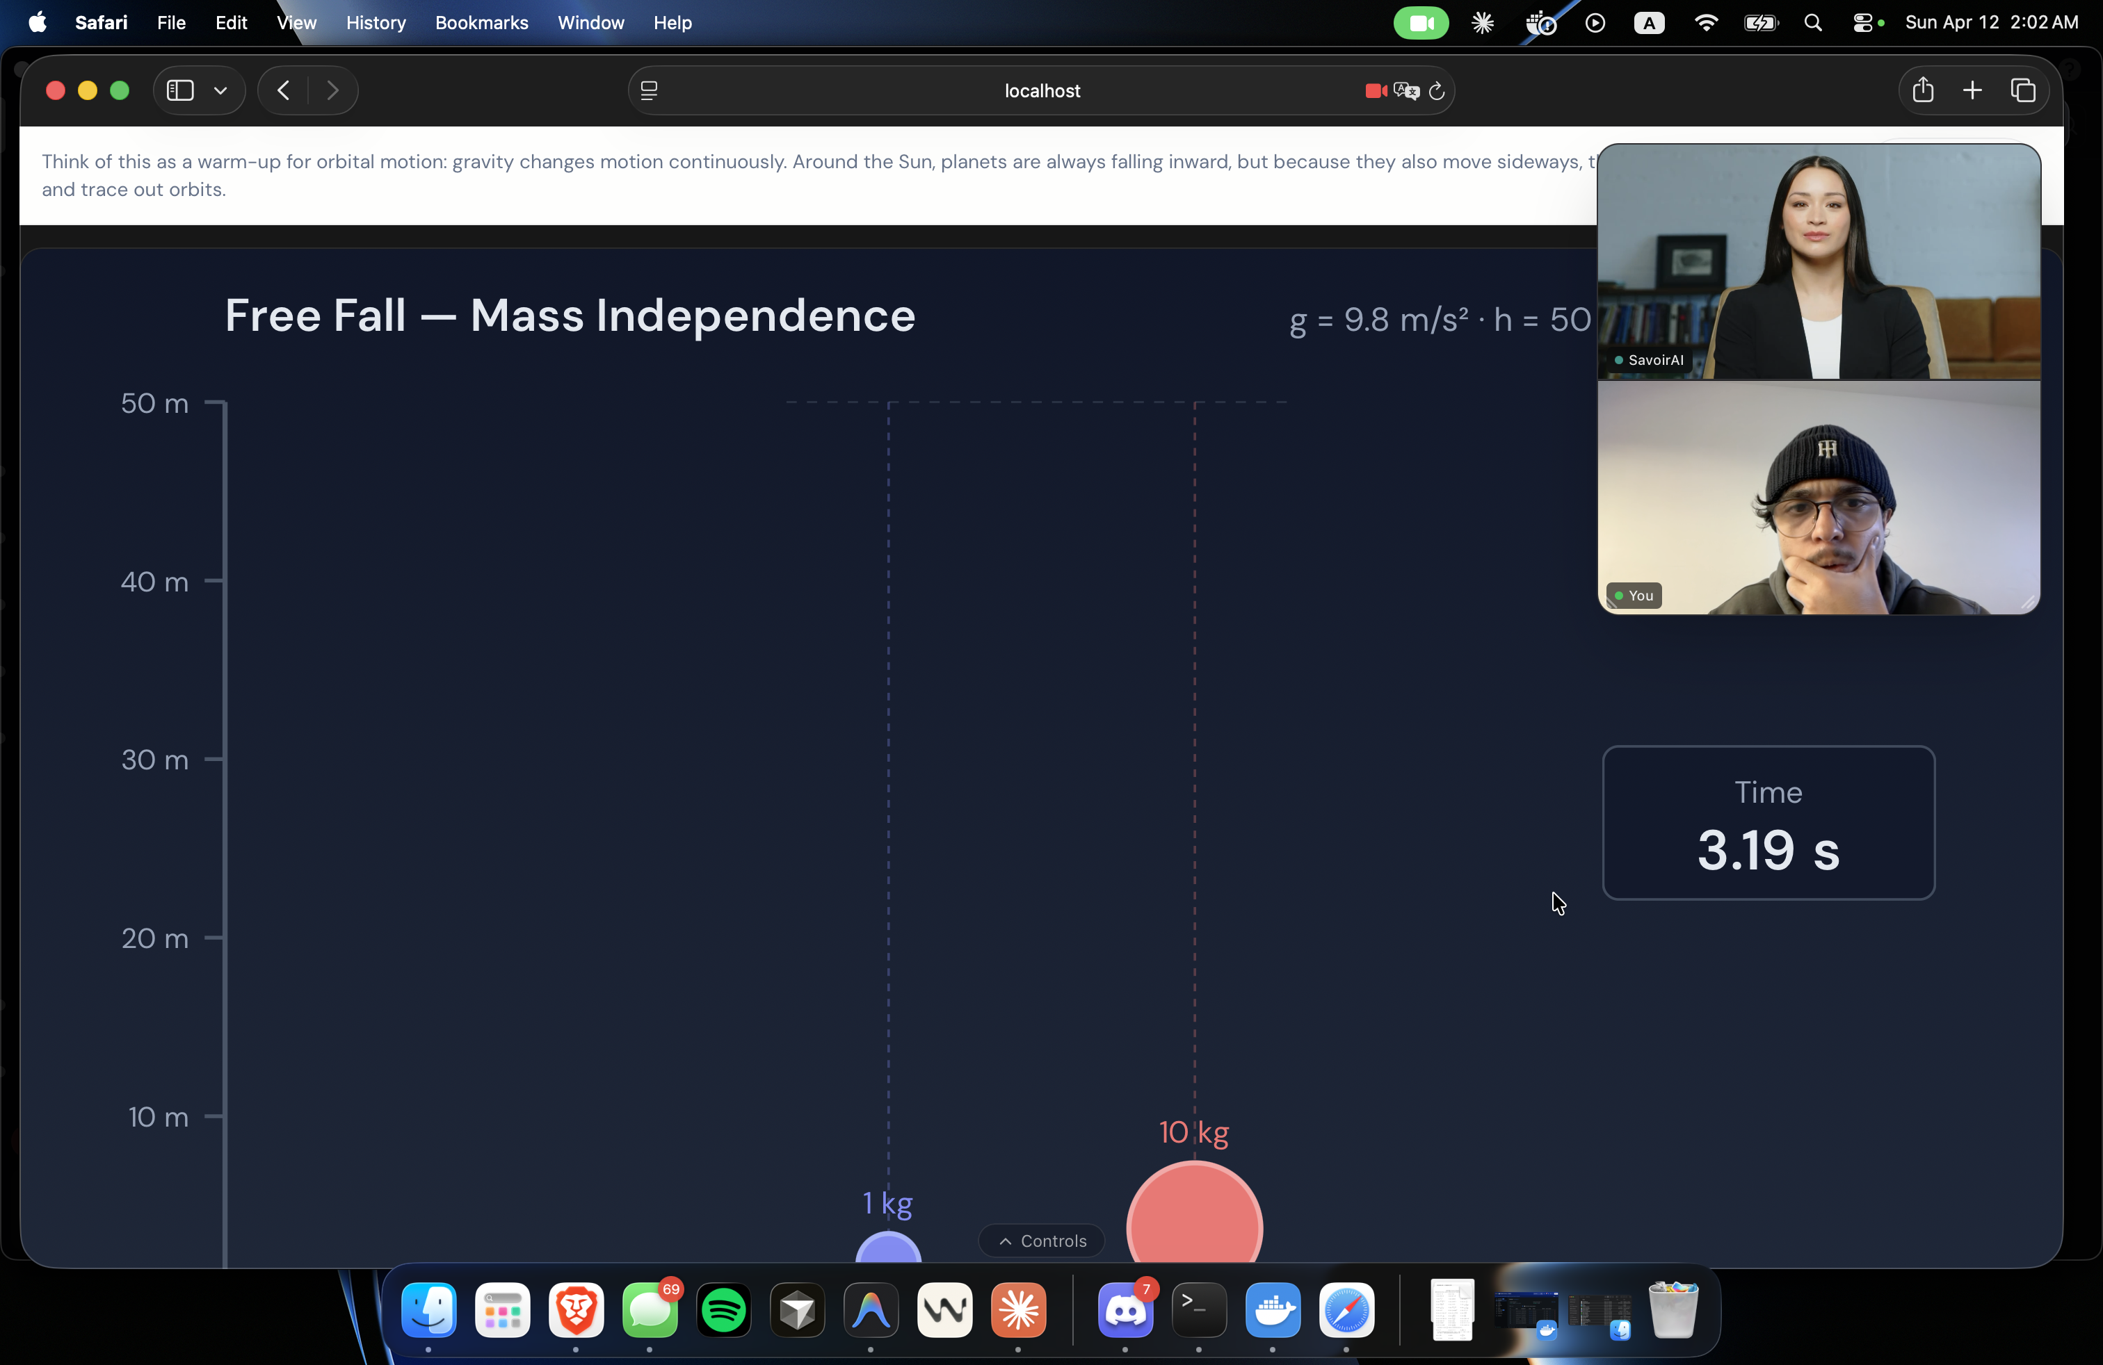
Task: Open the page reader menu icon
Action: click(650, 91)
